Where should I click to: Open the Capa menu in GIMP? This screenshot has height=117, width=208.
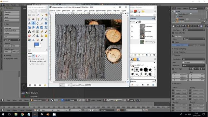coord(86,11)
